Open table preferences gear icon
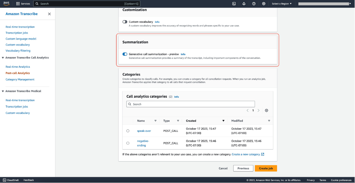355x183 pixels. point(266,110)
